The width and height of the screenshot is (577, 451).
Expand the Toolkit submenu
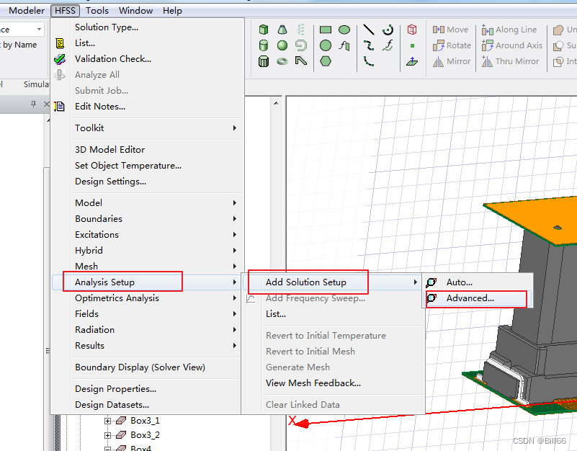pos(148,128)
